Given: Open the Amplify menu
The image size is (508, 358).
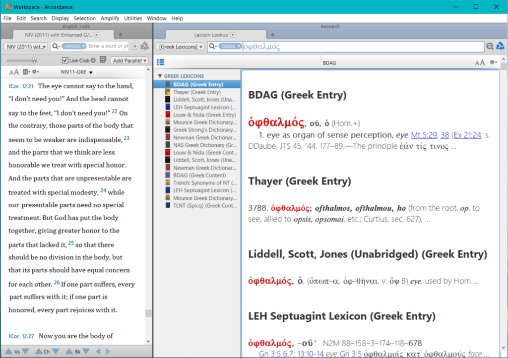Looking at the screenshot, I should tap(110, 18).
